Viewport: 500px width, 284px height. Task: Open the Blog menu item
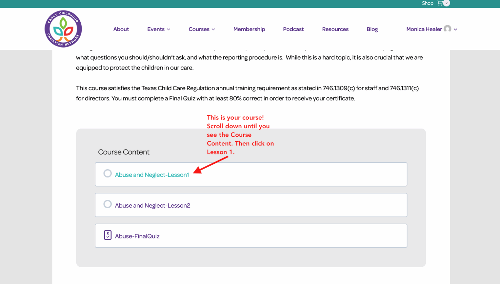coord(372,29)
